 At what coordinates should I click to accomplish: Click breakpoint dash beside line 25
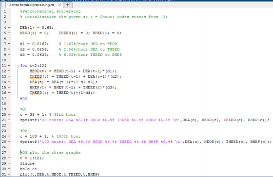pyautogui.click(x=9, y=142)
